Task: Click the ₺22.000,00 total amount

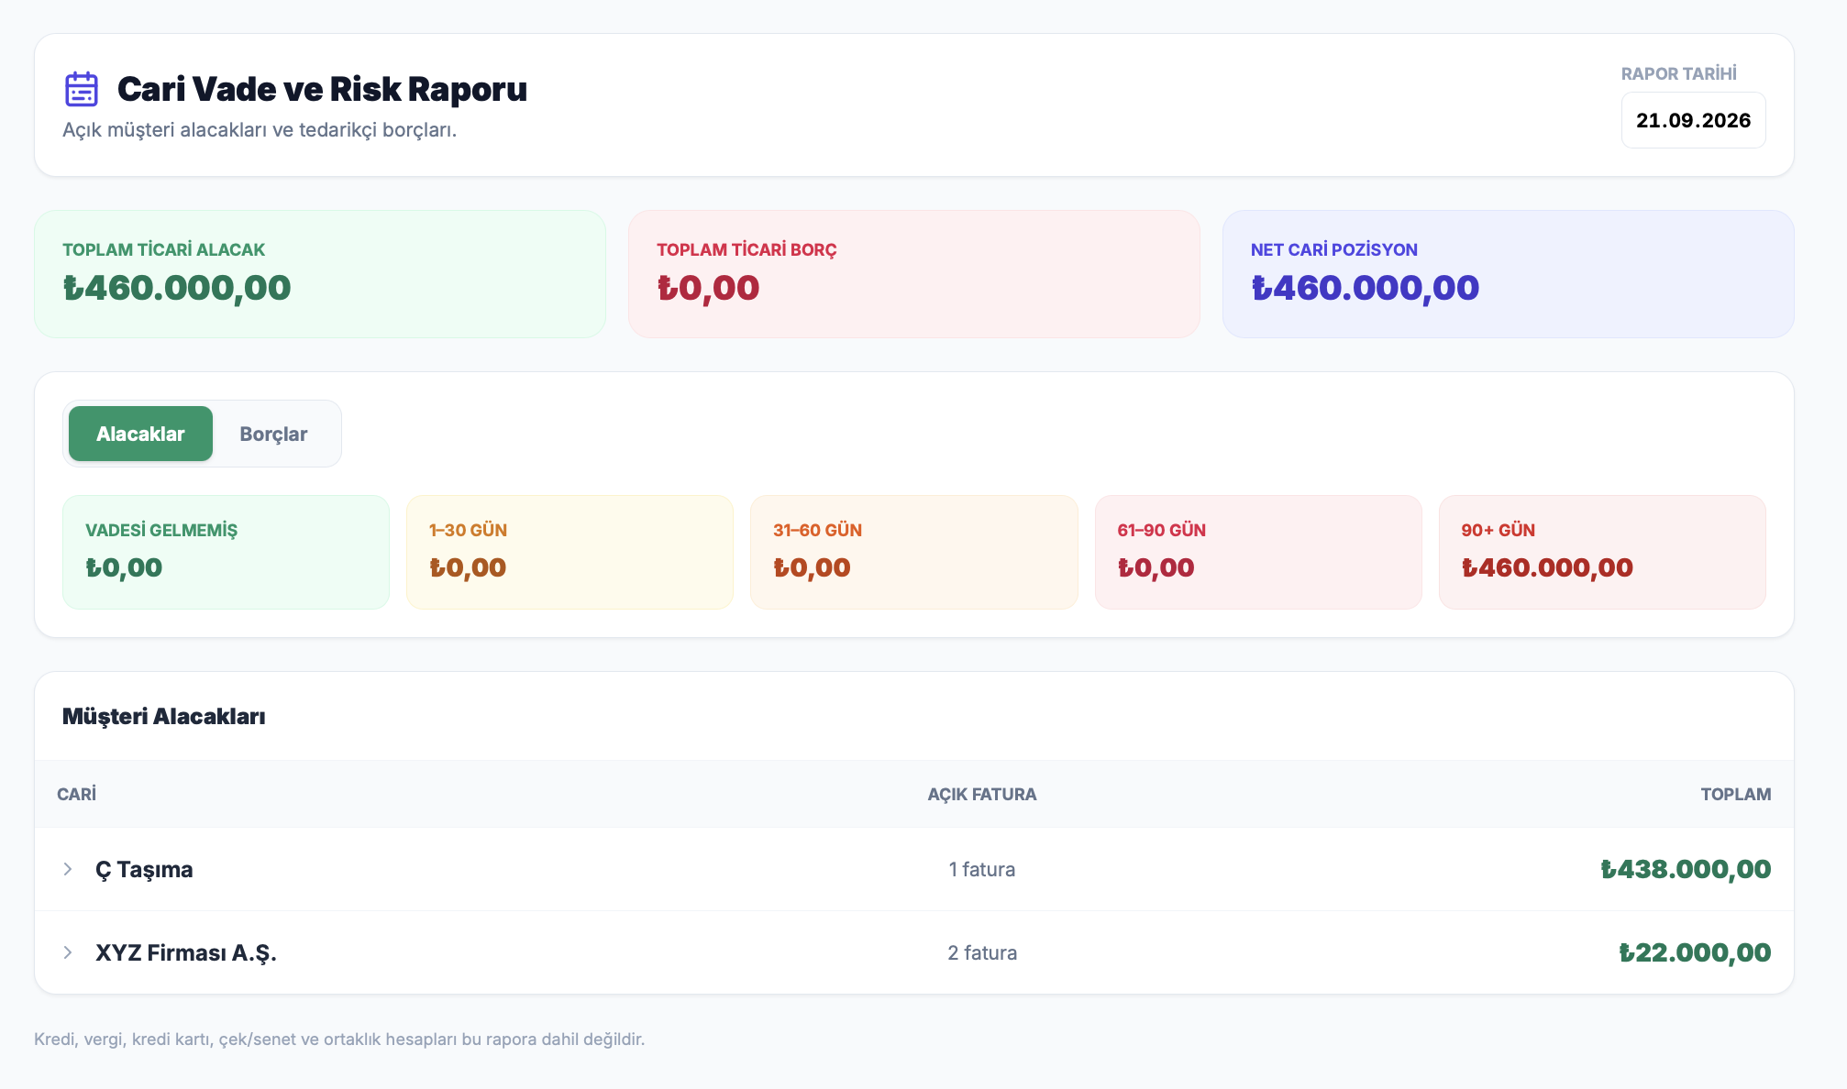Action: [x=1695, y=952]
